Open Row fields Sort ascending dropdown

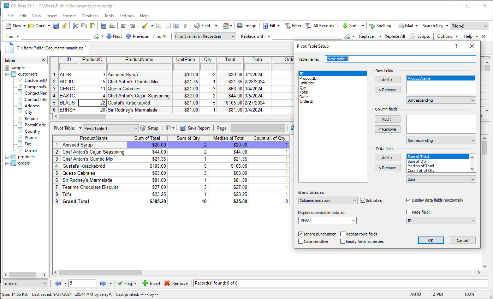(441, 100)
